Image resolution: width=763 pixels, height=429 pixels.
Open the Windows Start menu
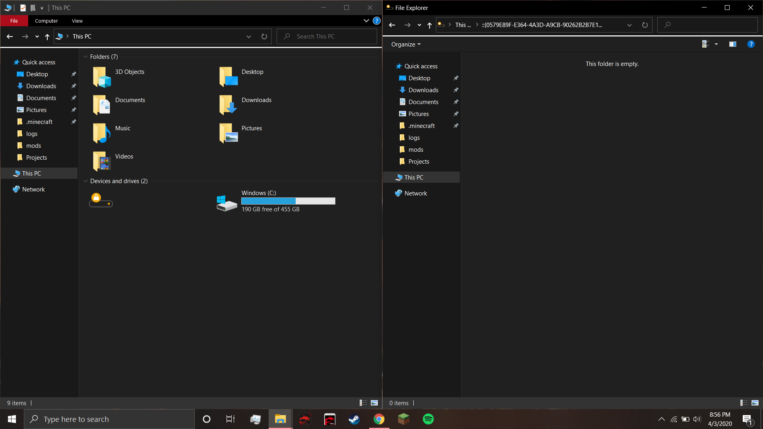point(12,419)
